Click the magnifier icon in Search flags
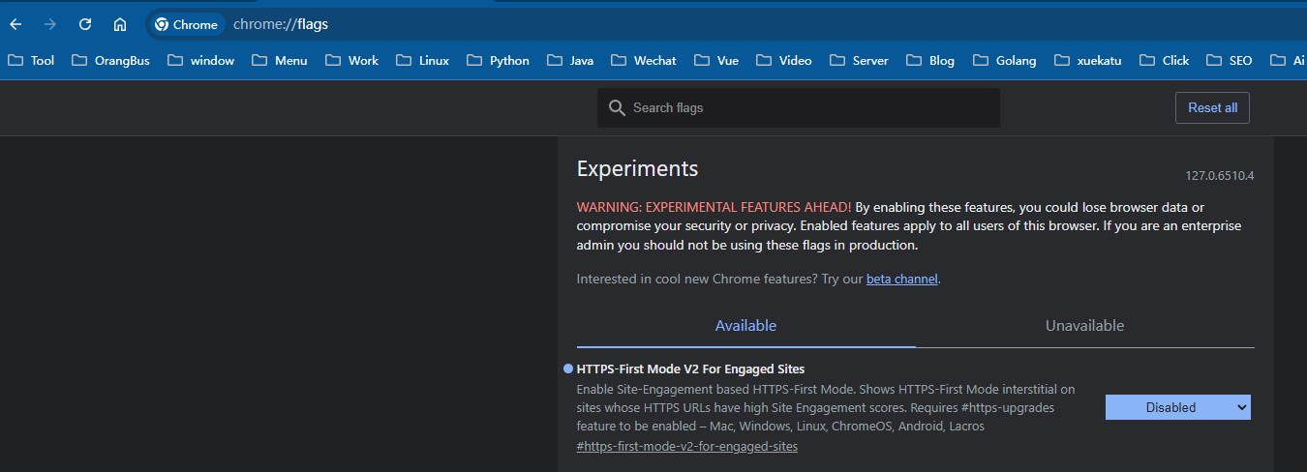This screenshot has height=472, width=1307. 617,108
